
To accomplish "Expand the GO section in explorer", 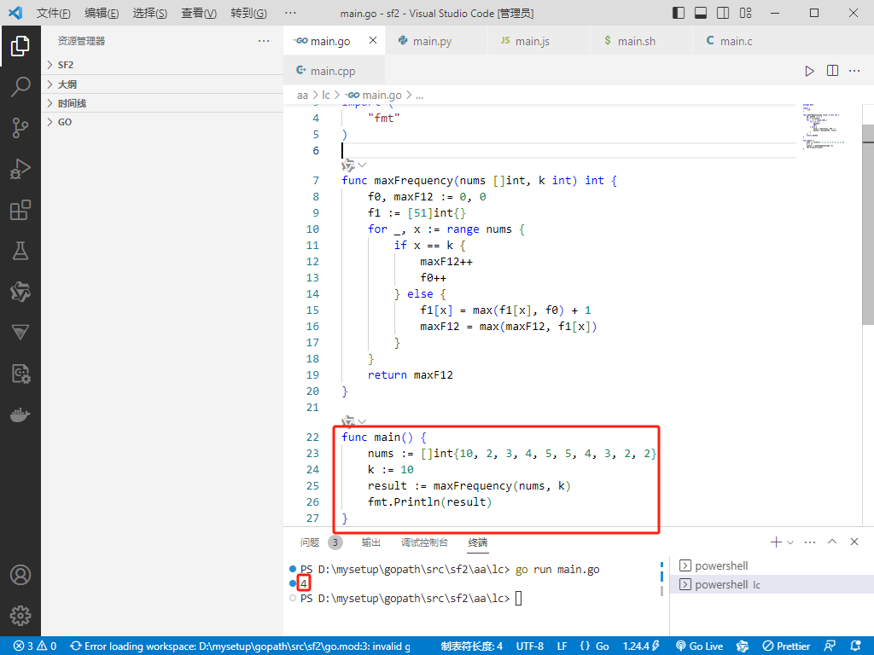I will pos(162,122).
